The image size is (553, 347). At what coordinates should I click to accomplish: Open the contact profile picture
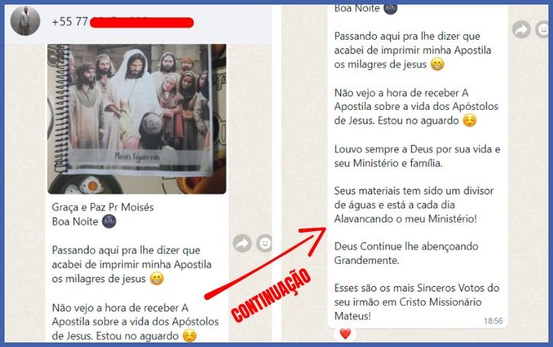25,21
